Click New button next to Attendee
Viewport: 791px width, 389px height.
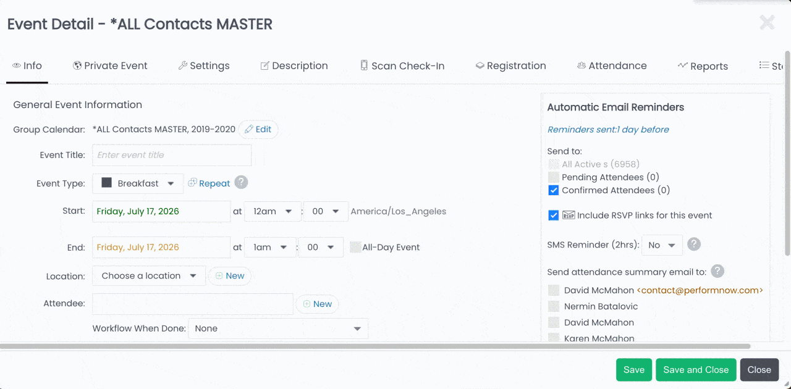click(x=318, y=304)
